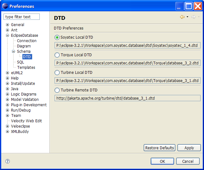Expand the Plug-in Development node

pos(8,105)
